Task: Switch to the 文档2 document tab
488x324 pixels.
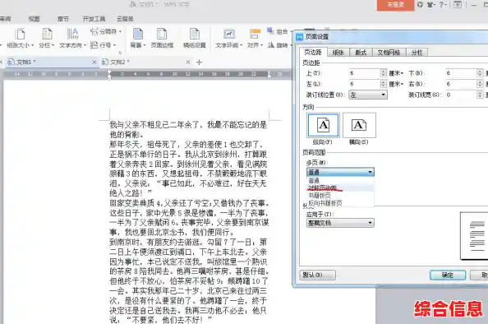Action: click(146, 62)
